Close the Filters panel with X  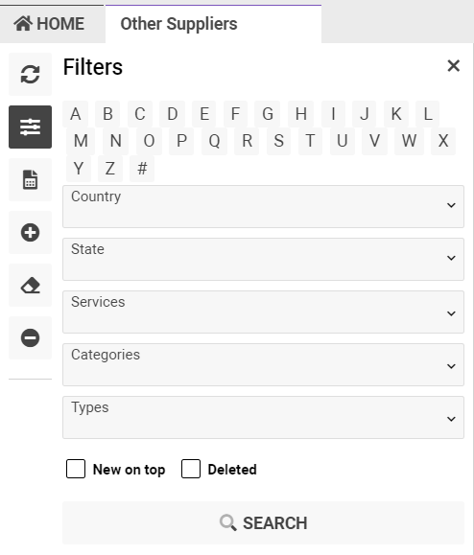[454, 66]
